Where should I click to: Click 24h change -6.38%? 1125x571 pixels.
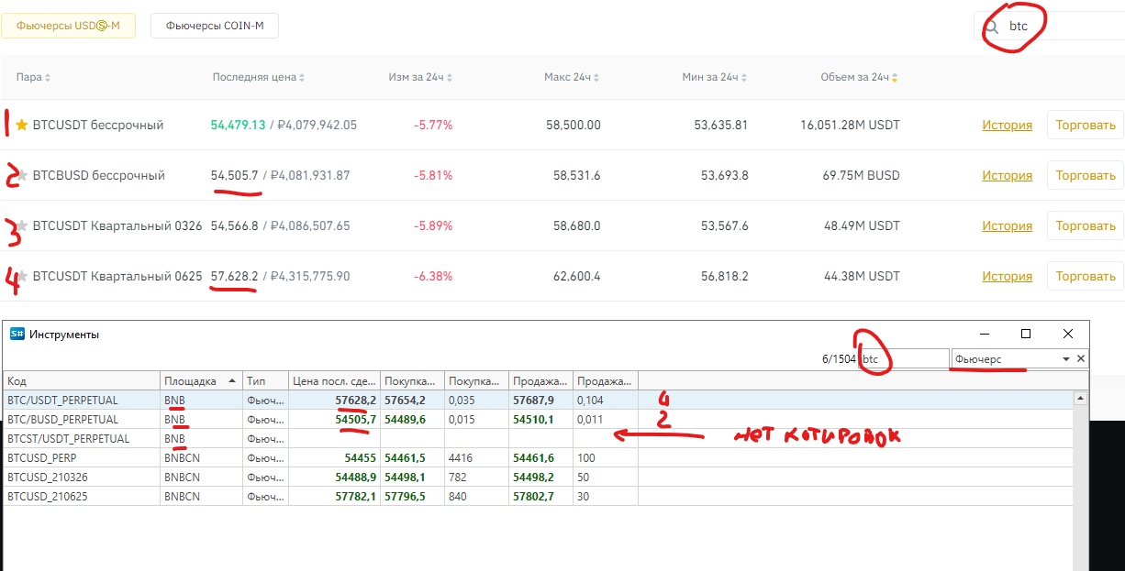pyautogui.click(x=433, y=276)
